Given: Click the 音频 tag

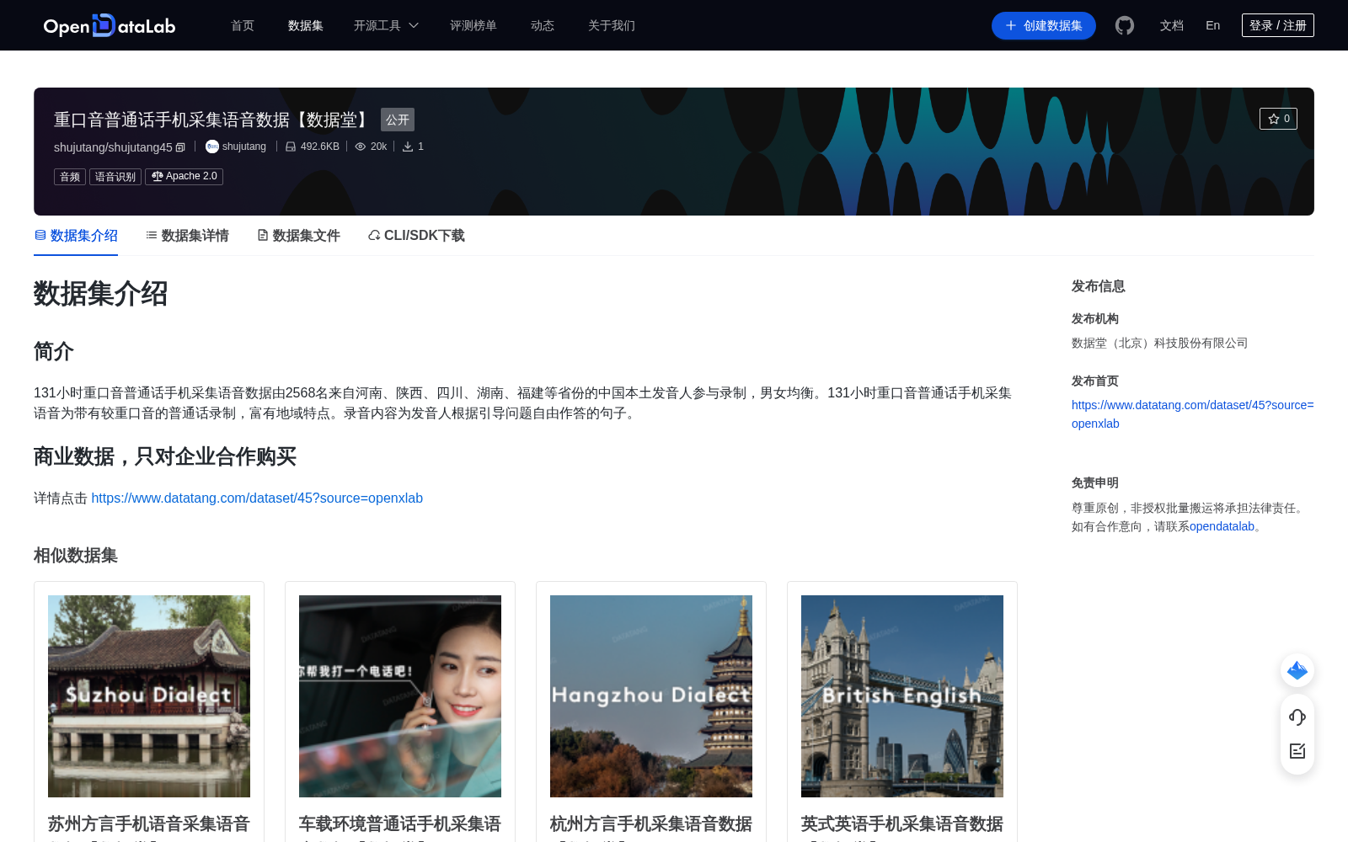Looking at the screenshot, I should coord(70,176).
